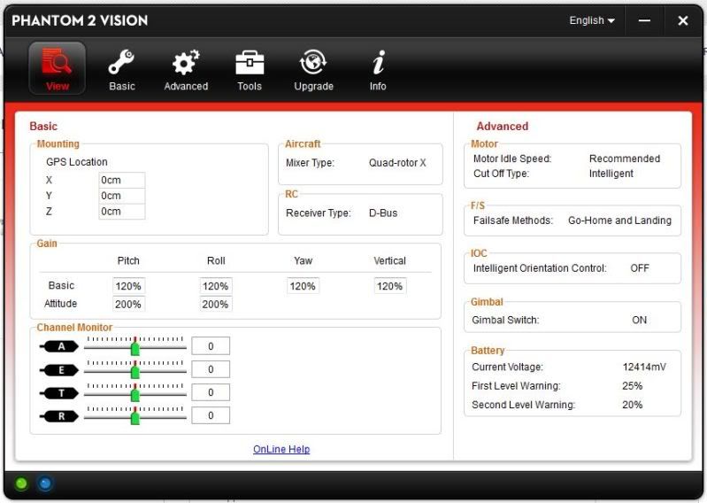Click the Intelligent Orientation Control OFF value

(639, 267)
